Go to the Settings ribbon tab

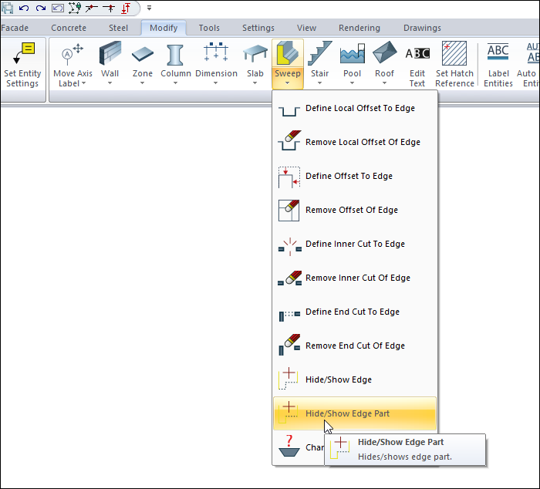pos(258,28)
